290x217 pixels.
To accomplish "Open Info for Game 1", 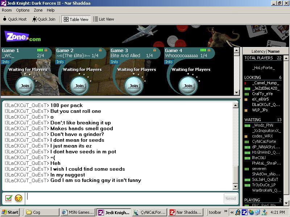I will tap(5, 62).
